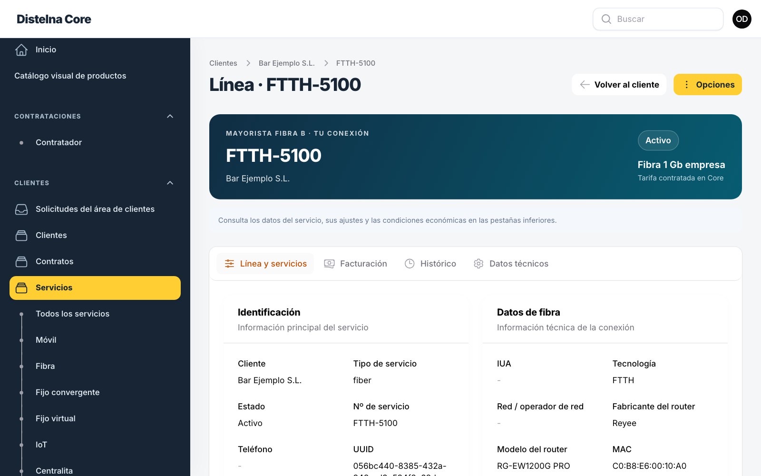The image size is (761, 476).
Task: Click the icon next to Contratos
Action: pyautogui.click(x=21, y=261)
